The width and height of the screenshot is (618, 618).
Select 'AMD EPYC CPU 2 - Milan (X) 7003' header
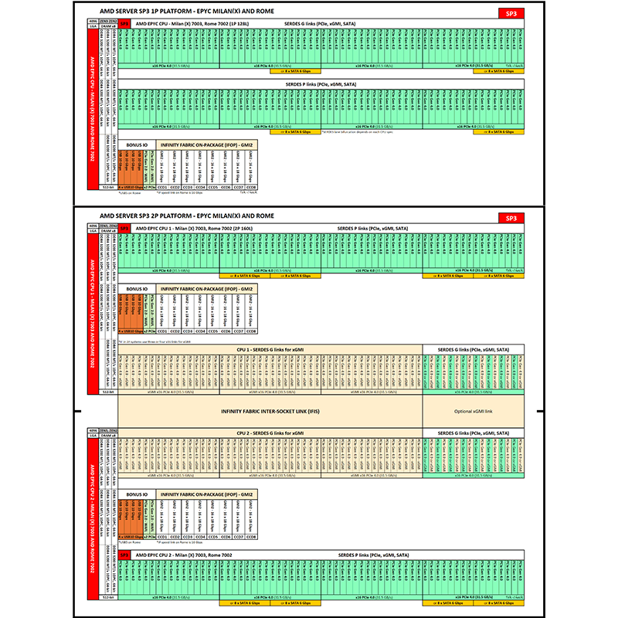pos(184,555)
